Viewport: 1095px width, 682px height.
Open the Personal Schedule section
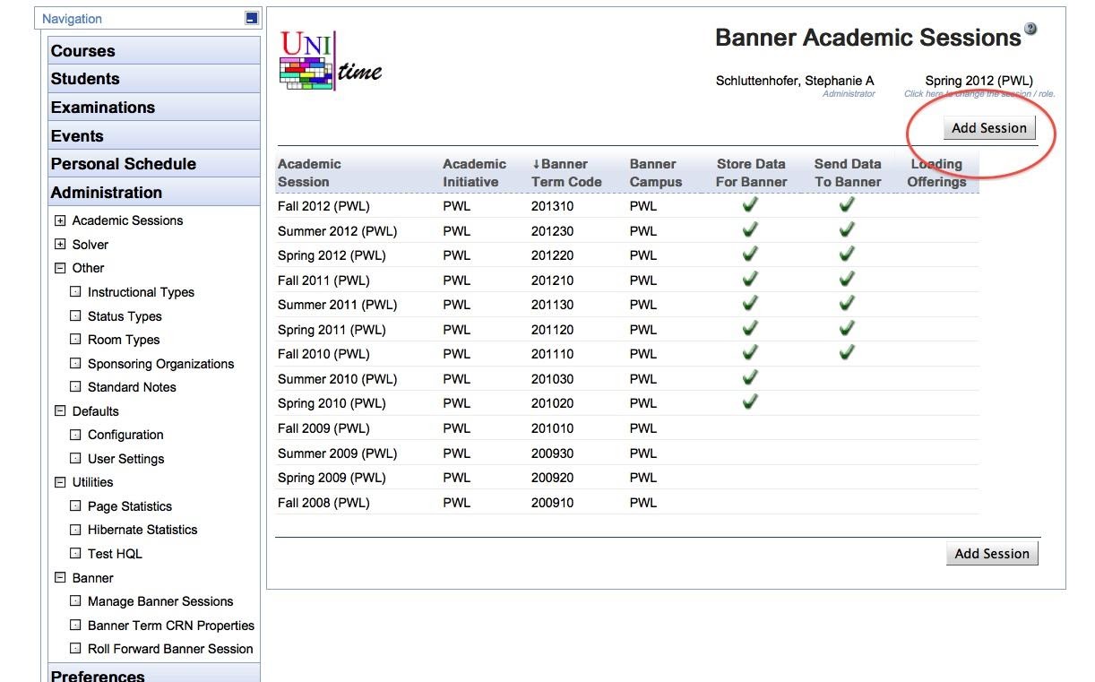[154, 164]
